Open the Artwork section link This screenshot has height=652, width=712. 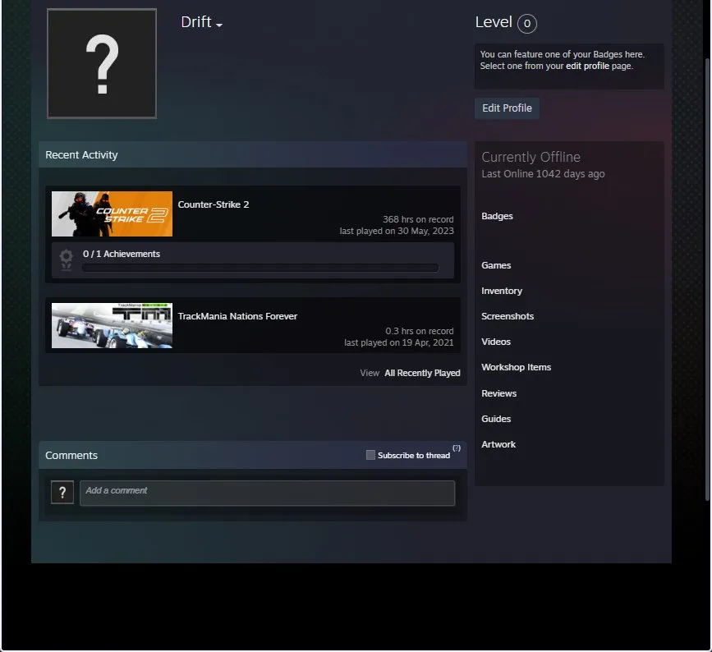pos(498,444)
